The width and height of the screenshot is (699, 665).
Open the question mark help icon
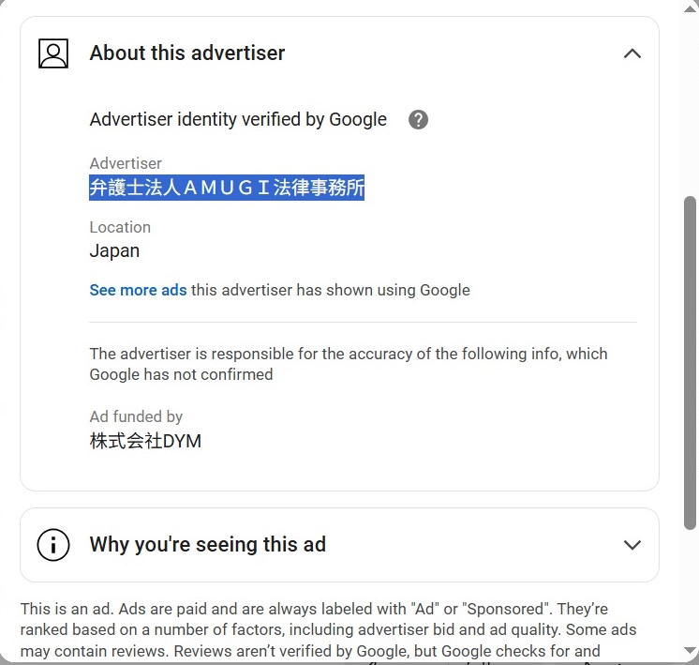coord(418,120)
